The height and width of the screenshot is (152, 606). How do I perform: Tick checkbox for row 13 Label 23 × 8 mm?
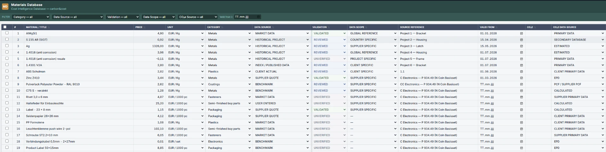(x=7, y=109)
